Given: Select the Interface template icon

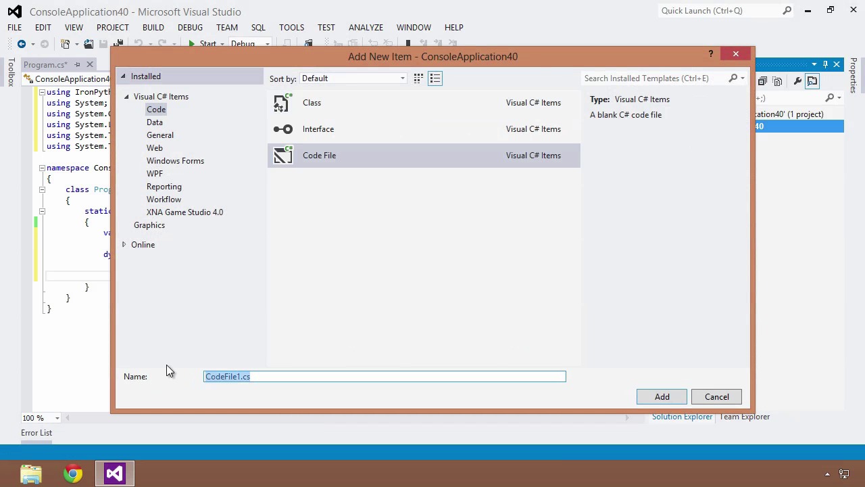Looking at the screenshot, I should point(282,129).
